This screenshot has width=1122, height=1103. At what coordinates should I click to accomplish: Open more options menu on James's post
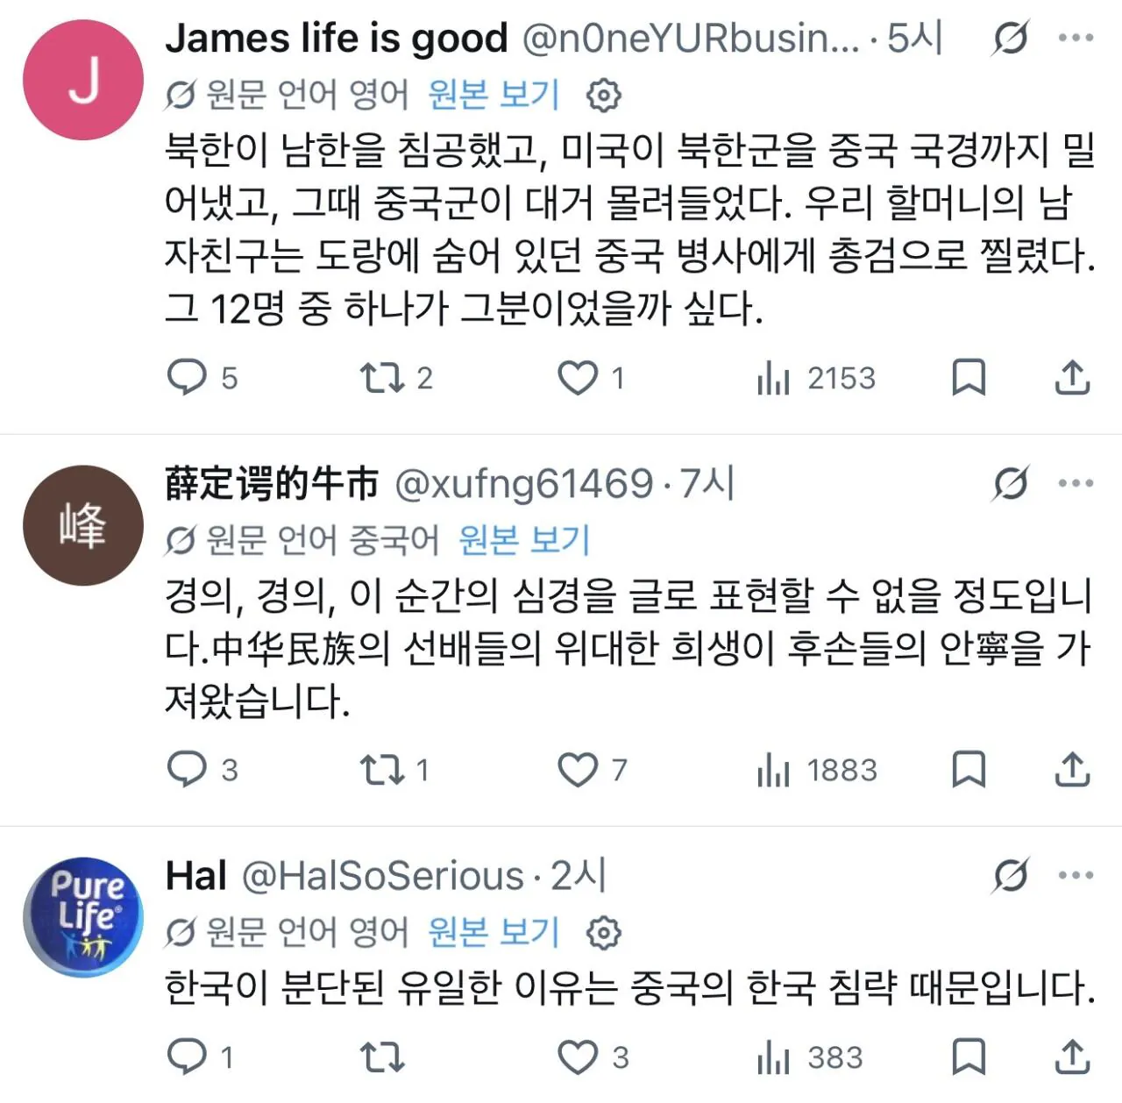tap(1076, 39)
